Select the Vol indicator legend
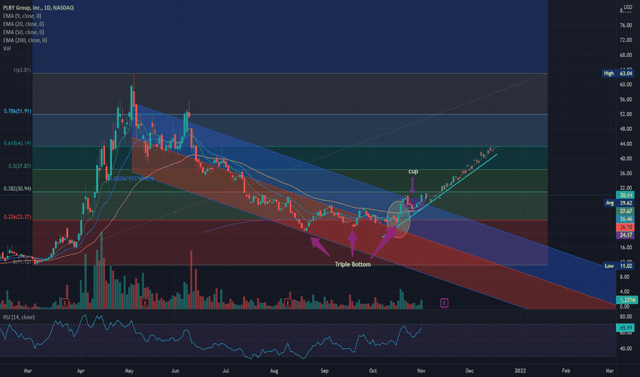 coord(7,49)
